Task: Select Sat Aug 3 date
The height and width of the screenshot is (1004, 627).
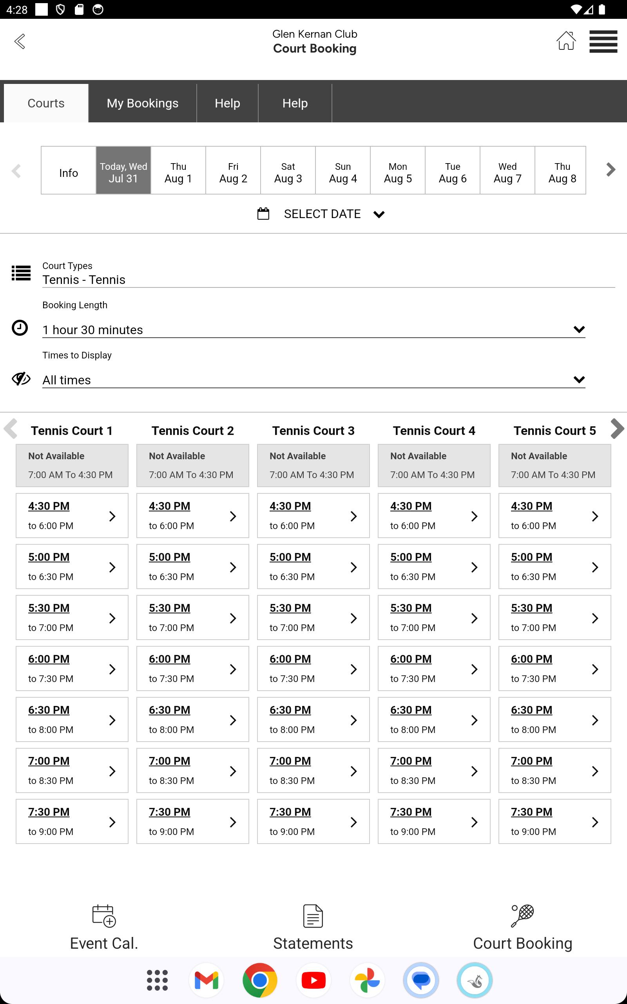Action: pos(288,170)
